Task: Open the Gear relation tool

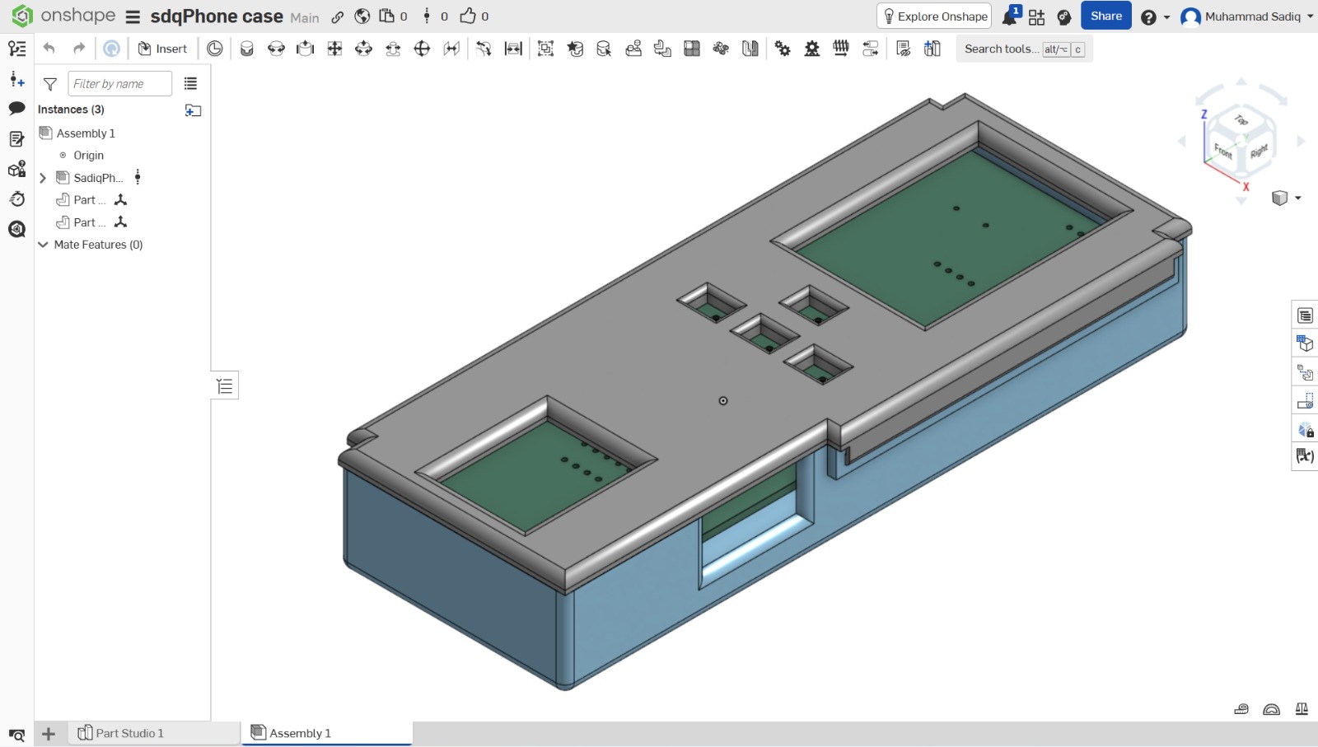Action: coord(783,49)
